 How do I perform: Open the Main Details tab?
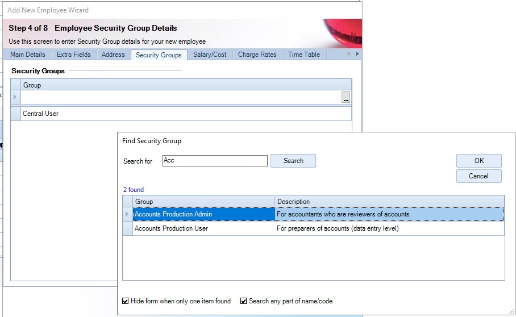tap(28, 55)
